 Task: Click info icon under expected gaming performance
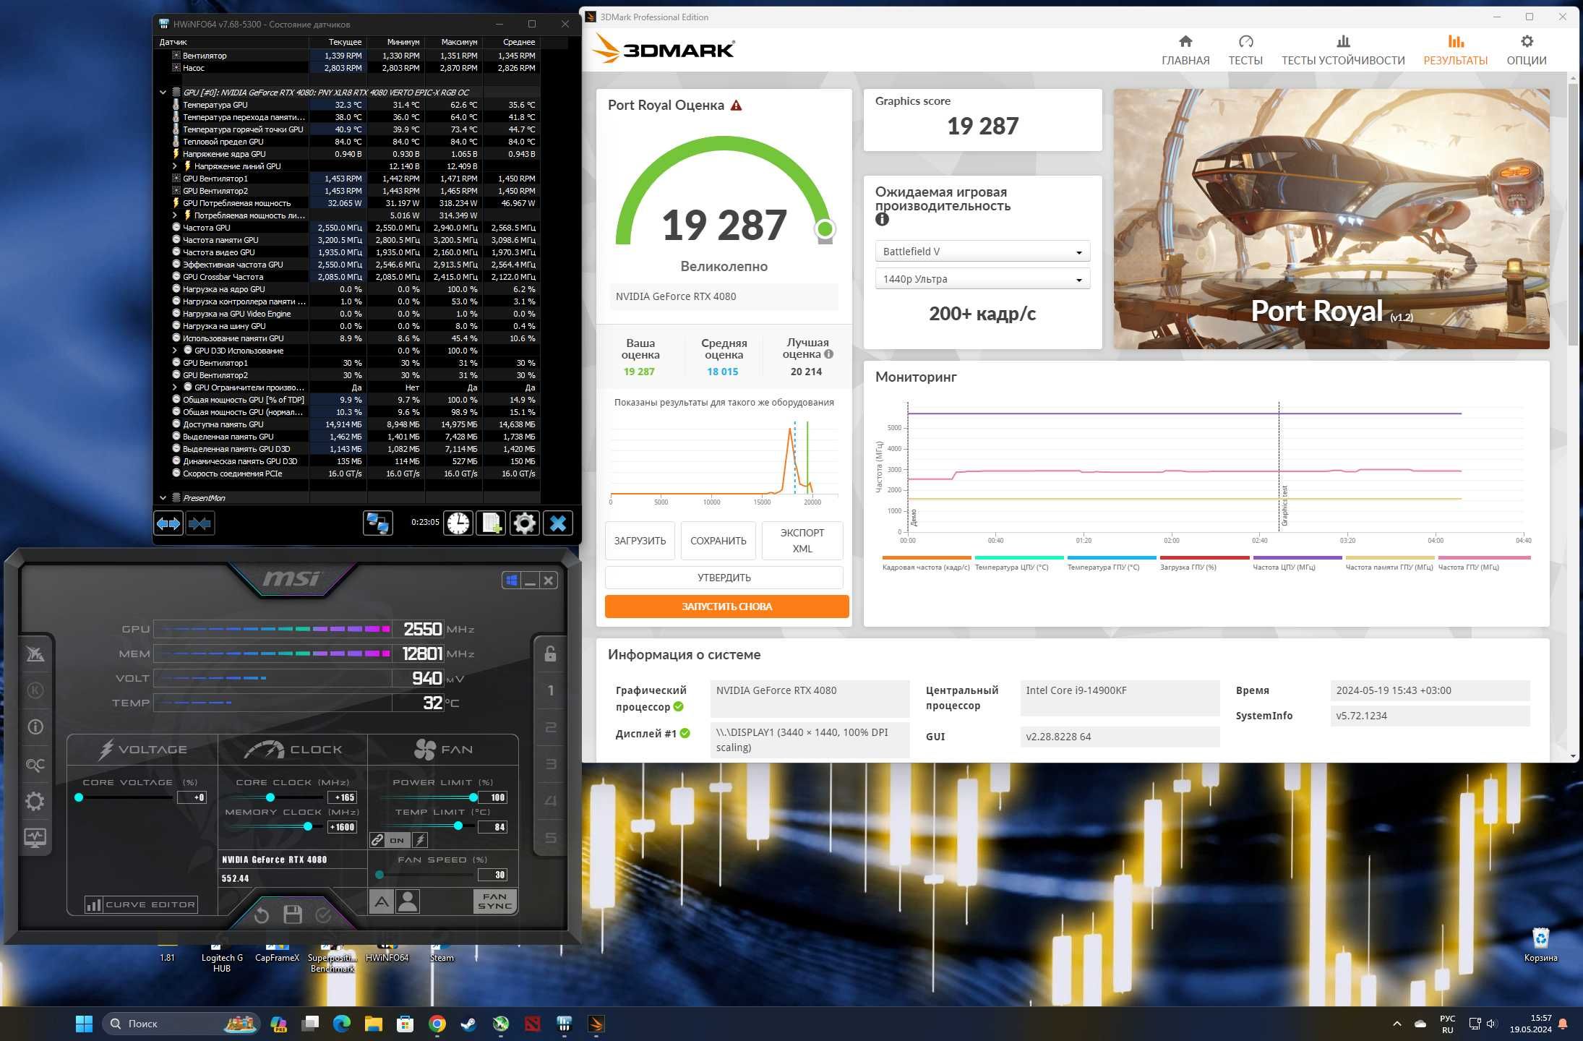coord(882,220)
